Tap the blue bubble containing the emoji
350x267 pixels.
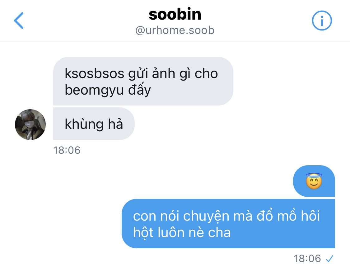314,181
